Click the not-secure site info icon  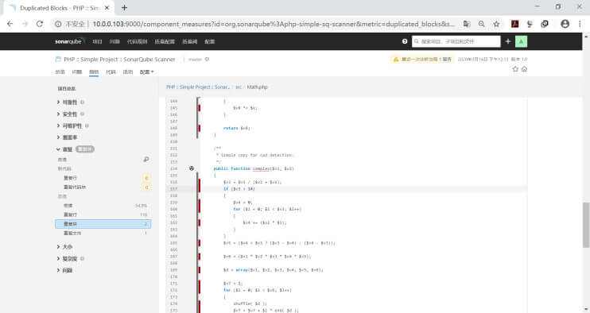click(x=58, y=24)
